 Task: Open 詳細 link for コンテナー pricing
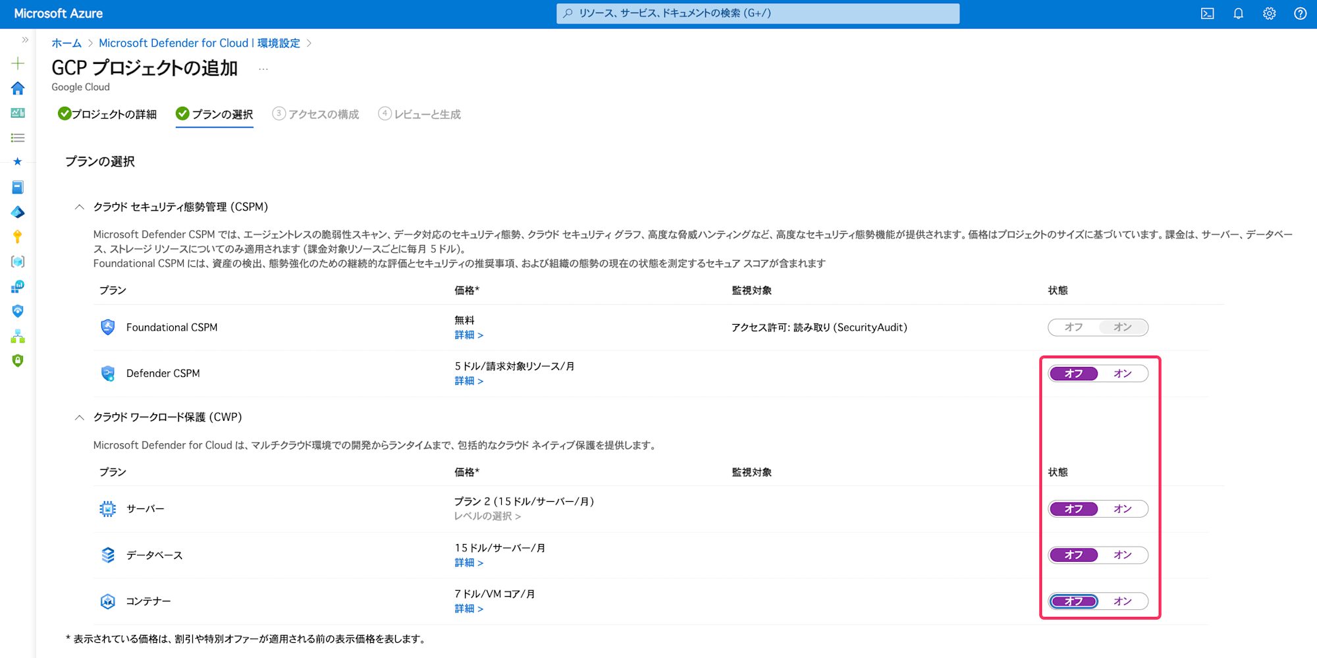tap(469, 609)
